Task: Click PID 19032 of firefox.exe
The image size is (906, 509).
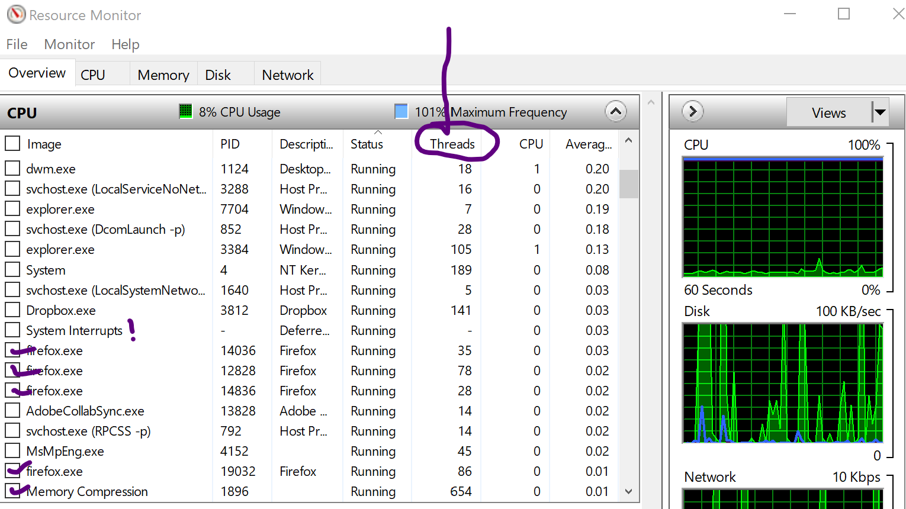Action: click(238, 471)
